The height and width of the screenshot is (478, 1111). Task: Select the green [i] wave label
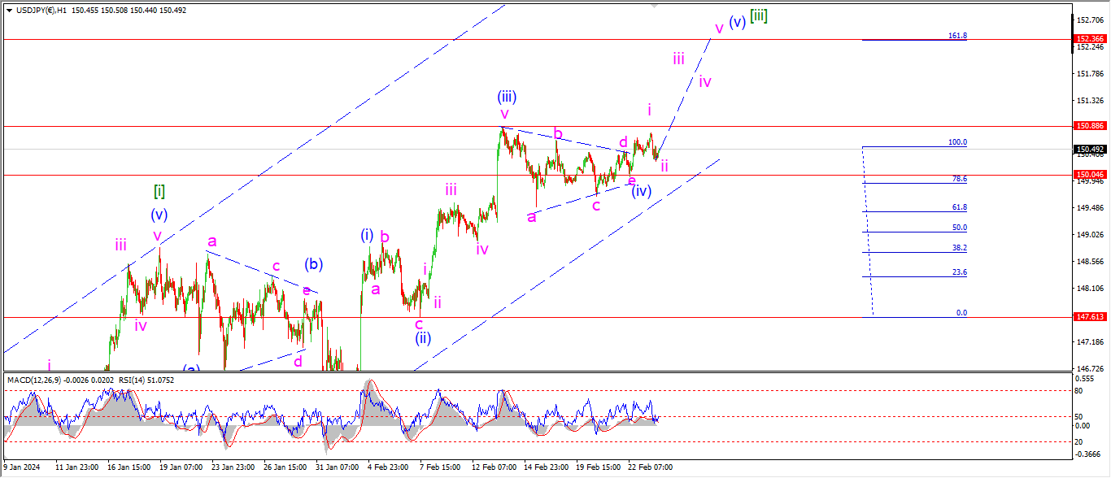(x=159, y=191)
